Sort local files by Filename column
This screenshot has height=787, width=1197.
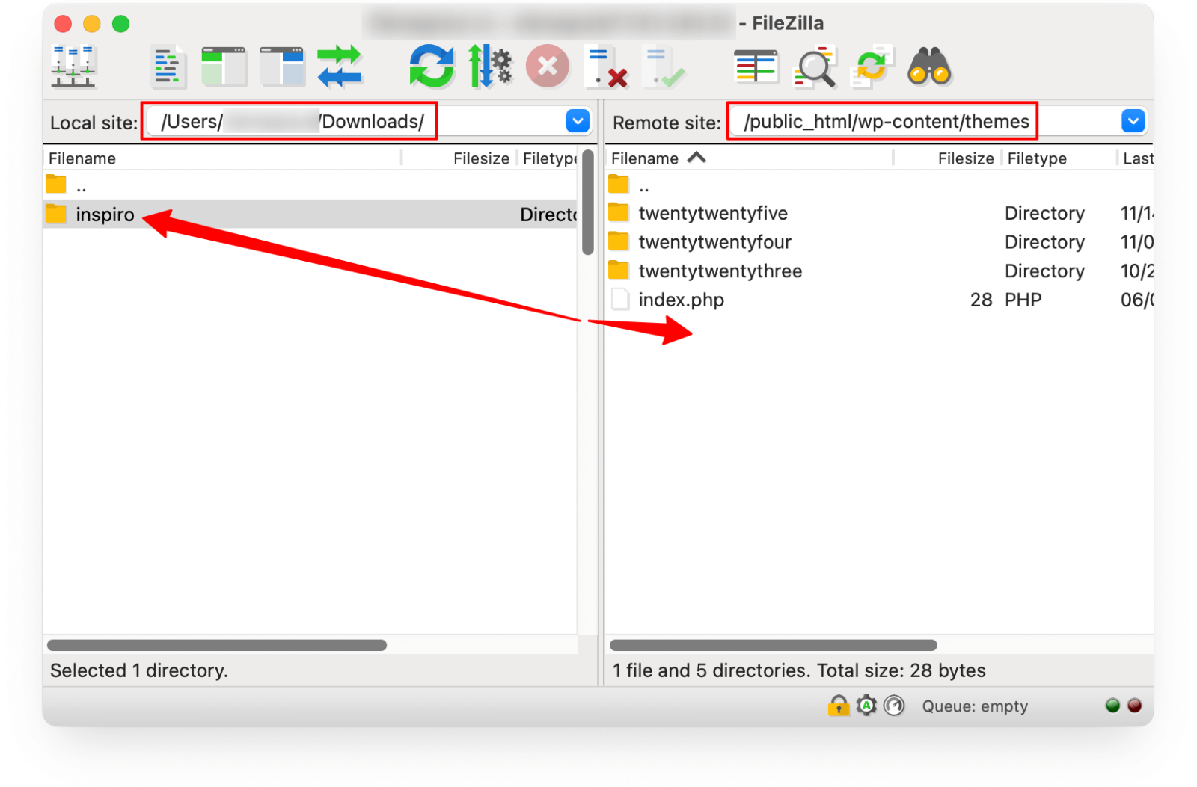(x=223, y=158)
